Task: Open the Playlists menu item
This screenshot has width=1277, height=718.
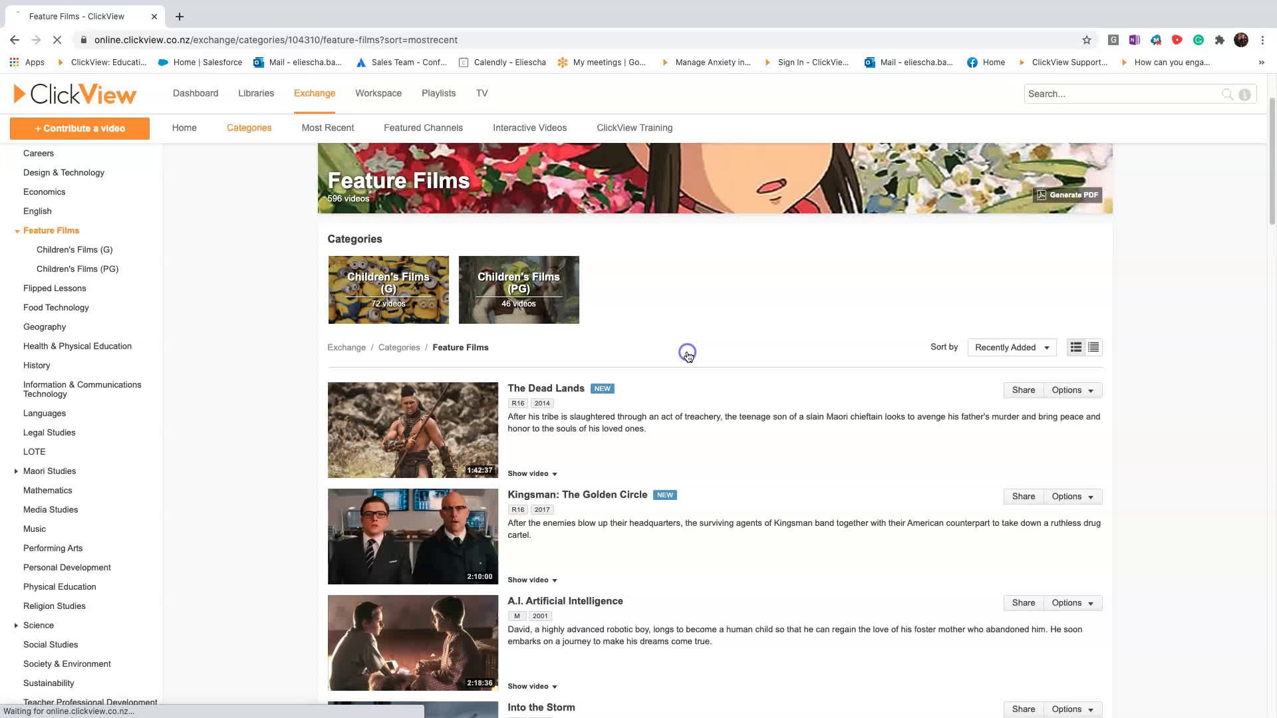Action: click(x=438, y=93)
